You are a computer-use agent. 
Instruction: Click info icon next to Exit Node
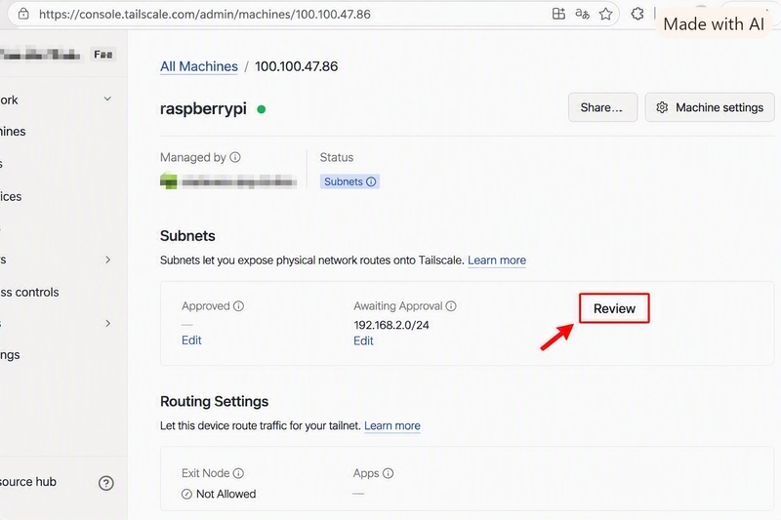238,473
